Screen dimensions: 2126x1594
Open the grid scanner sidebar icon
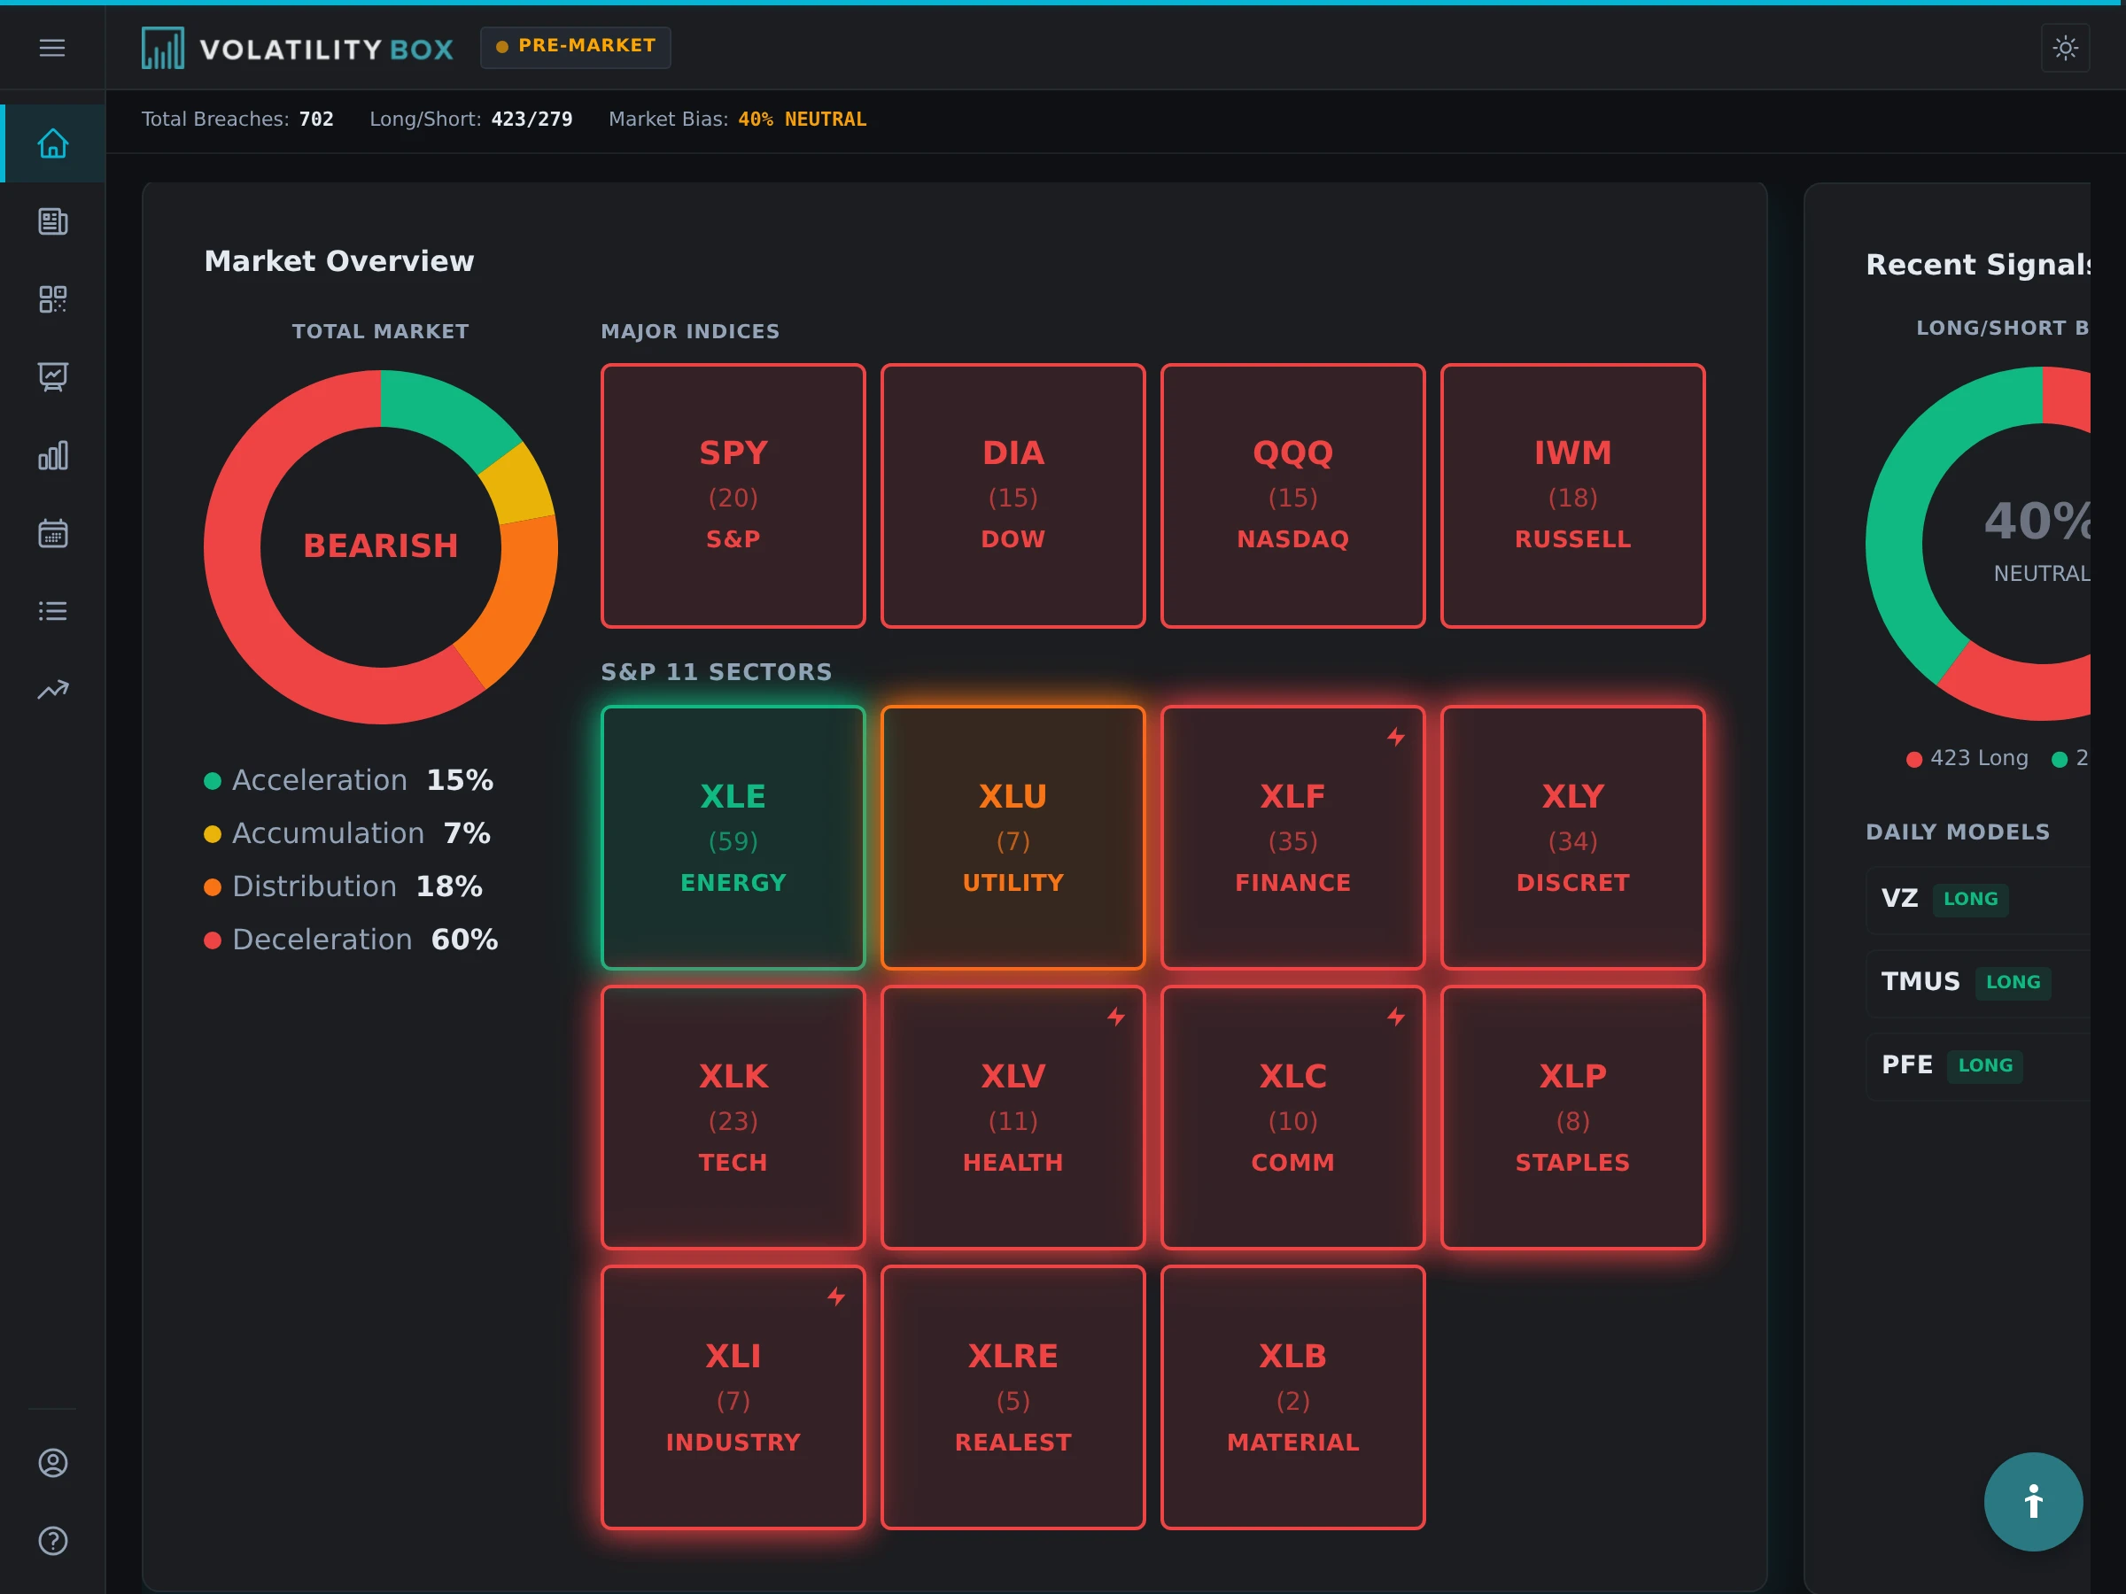coord(53,298)
